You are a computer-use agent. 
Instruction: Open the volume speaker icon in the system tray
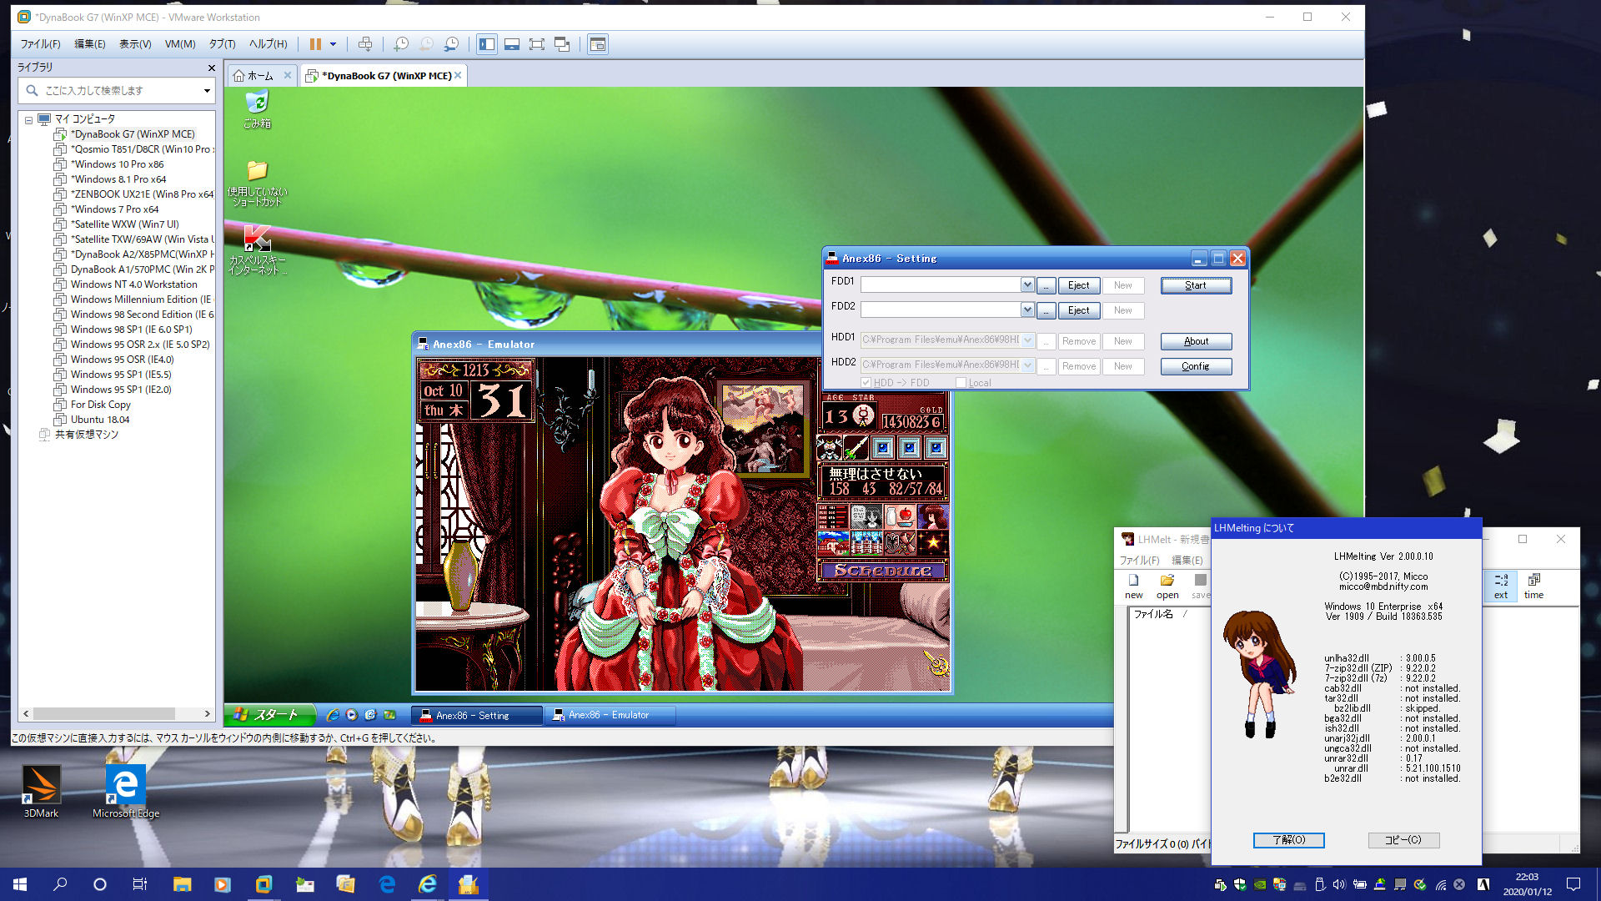point(1339,884)
